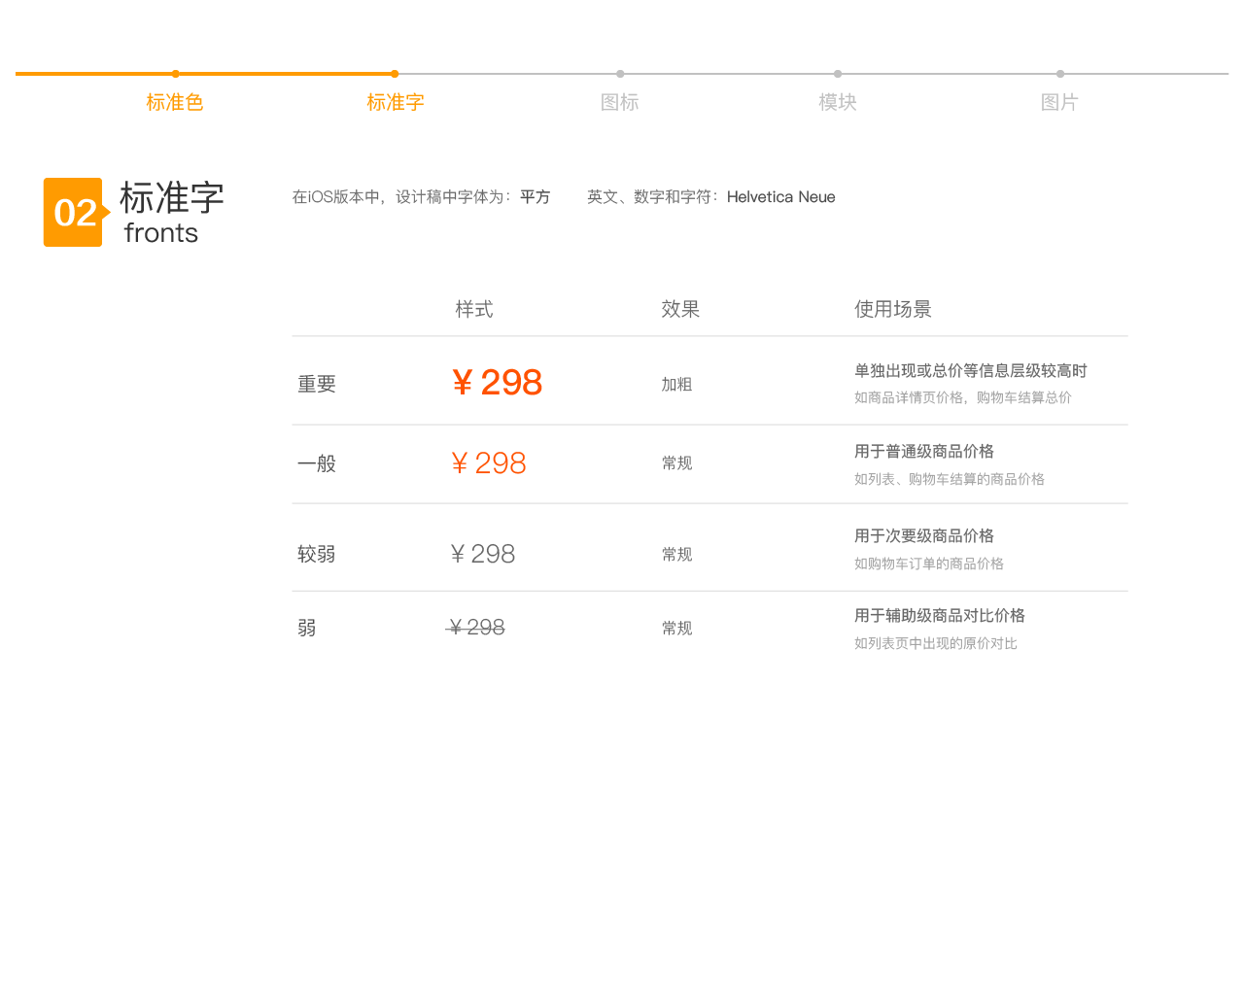1245x991 pixels.
Task: Click 用于次要级商品价格 description
Action: 924,535
